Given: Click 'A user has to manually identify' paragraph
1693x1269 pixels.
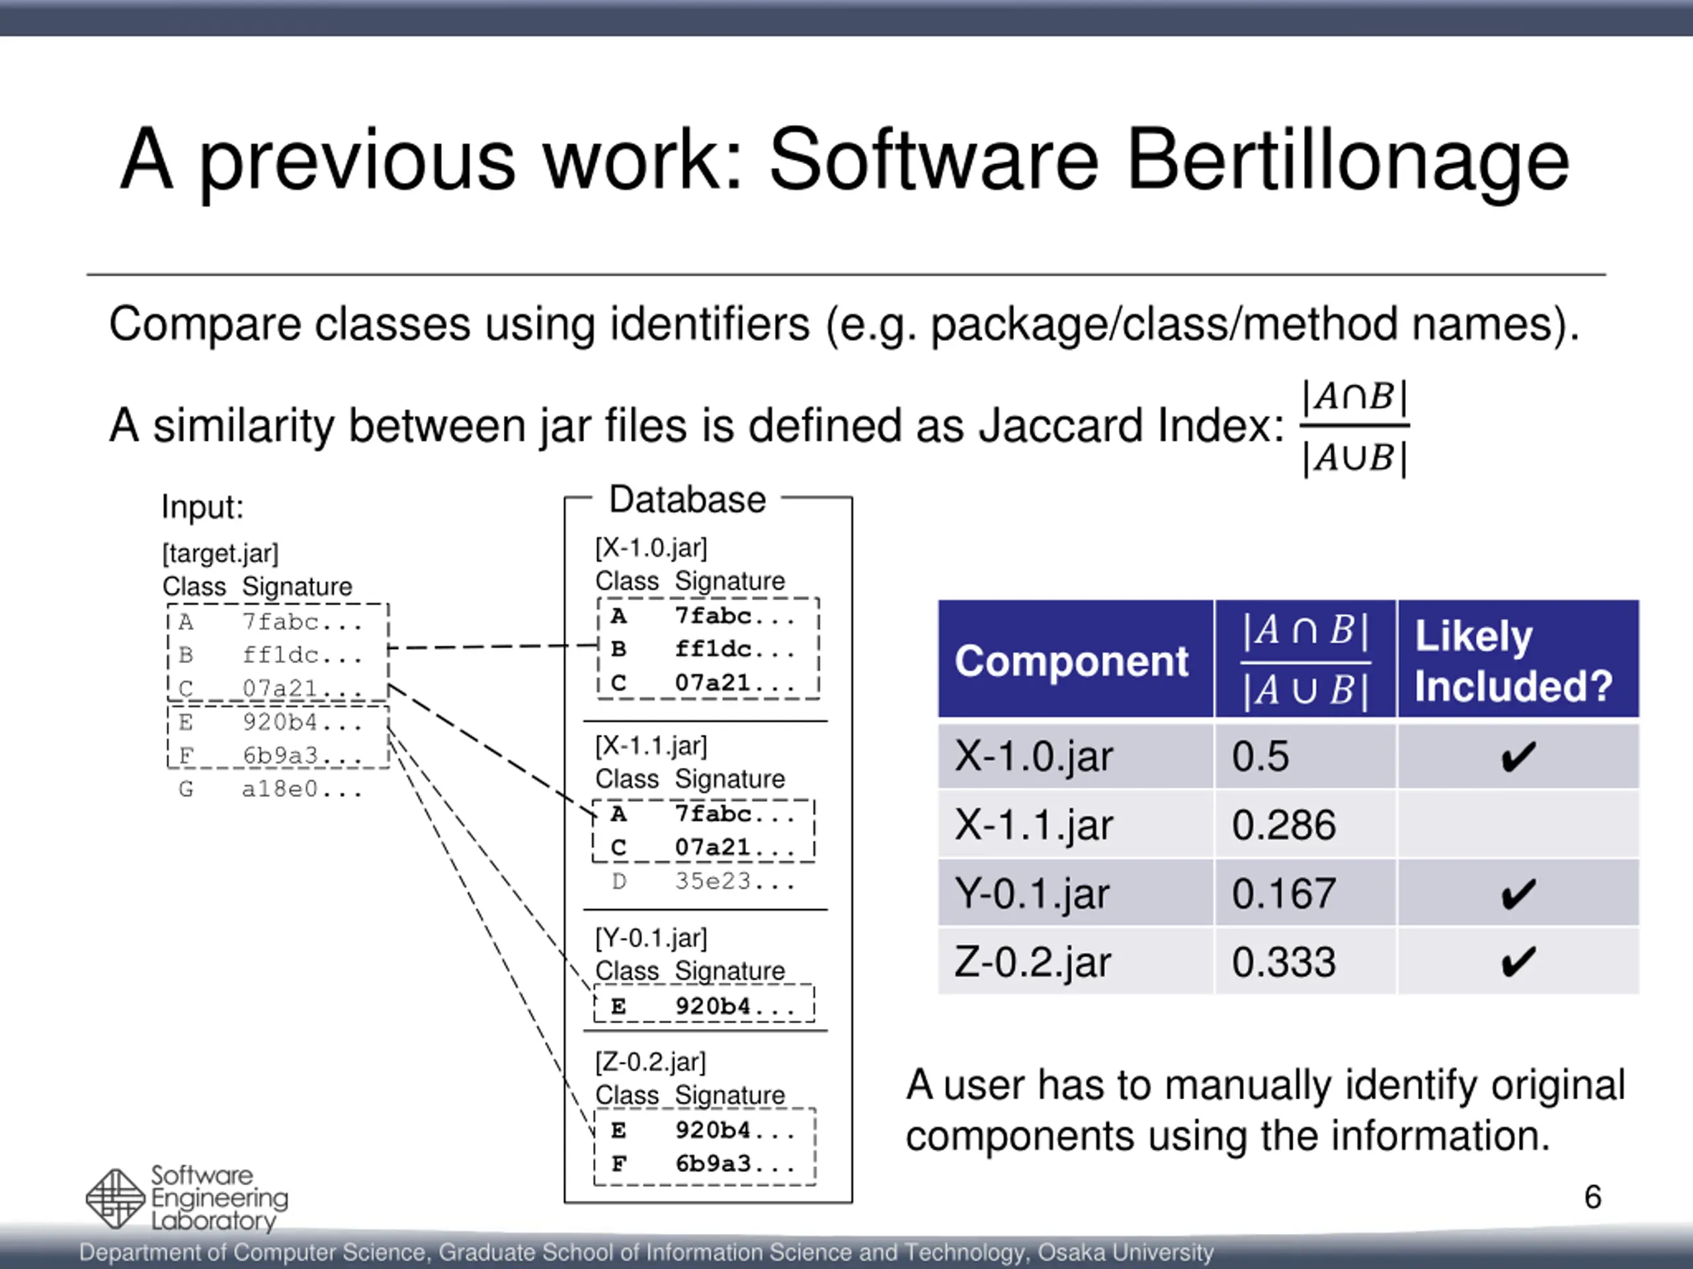Looking at the screenshot, I should (1265, 1110).
